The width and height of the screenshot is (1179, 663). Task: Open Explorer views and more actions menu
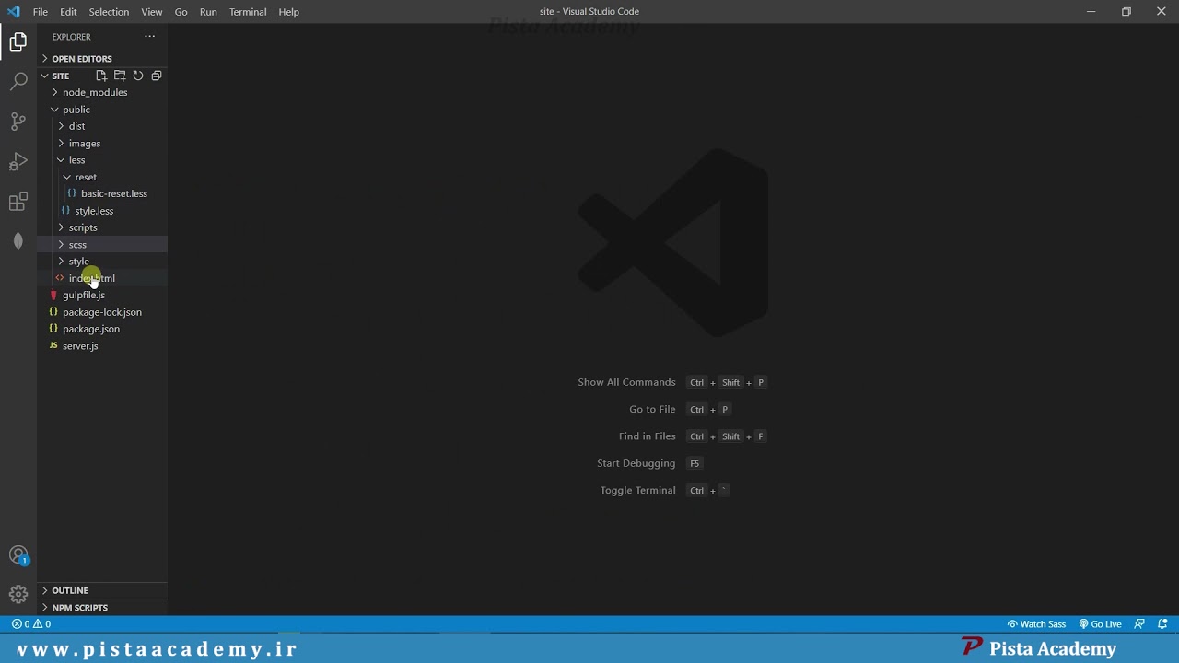point(149,37)
